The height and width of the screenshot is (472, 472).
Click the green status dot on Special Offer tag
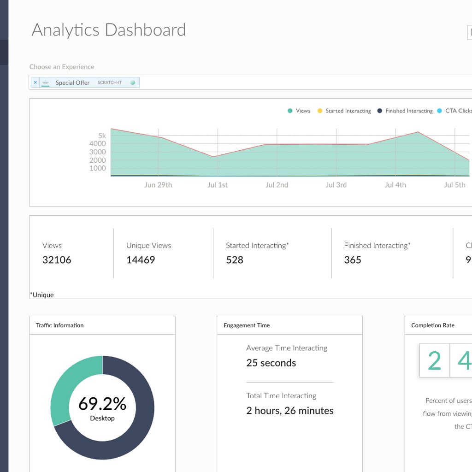tap(132, 83)
